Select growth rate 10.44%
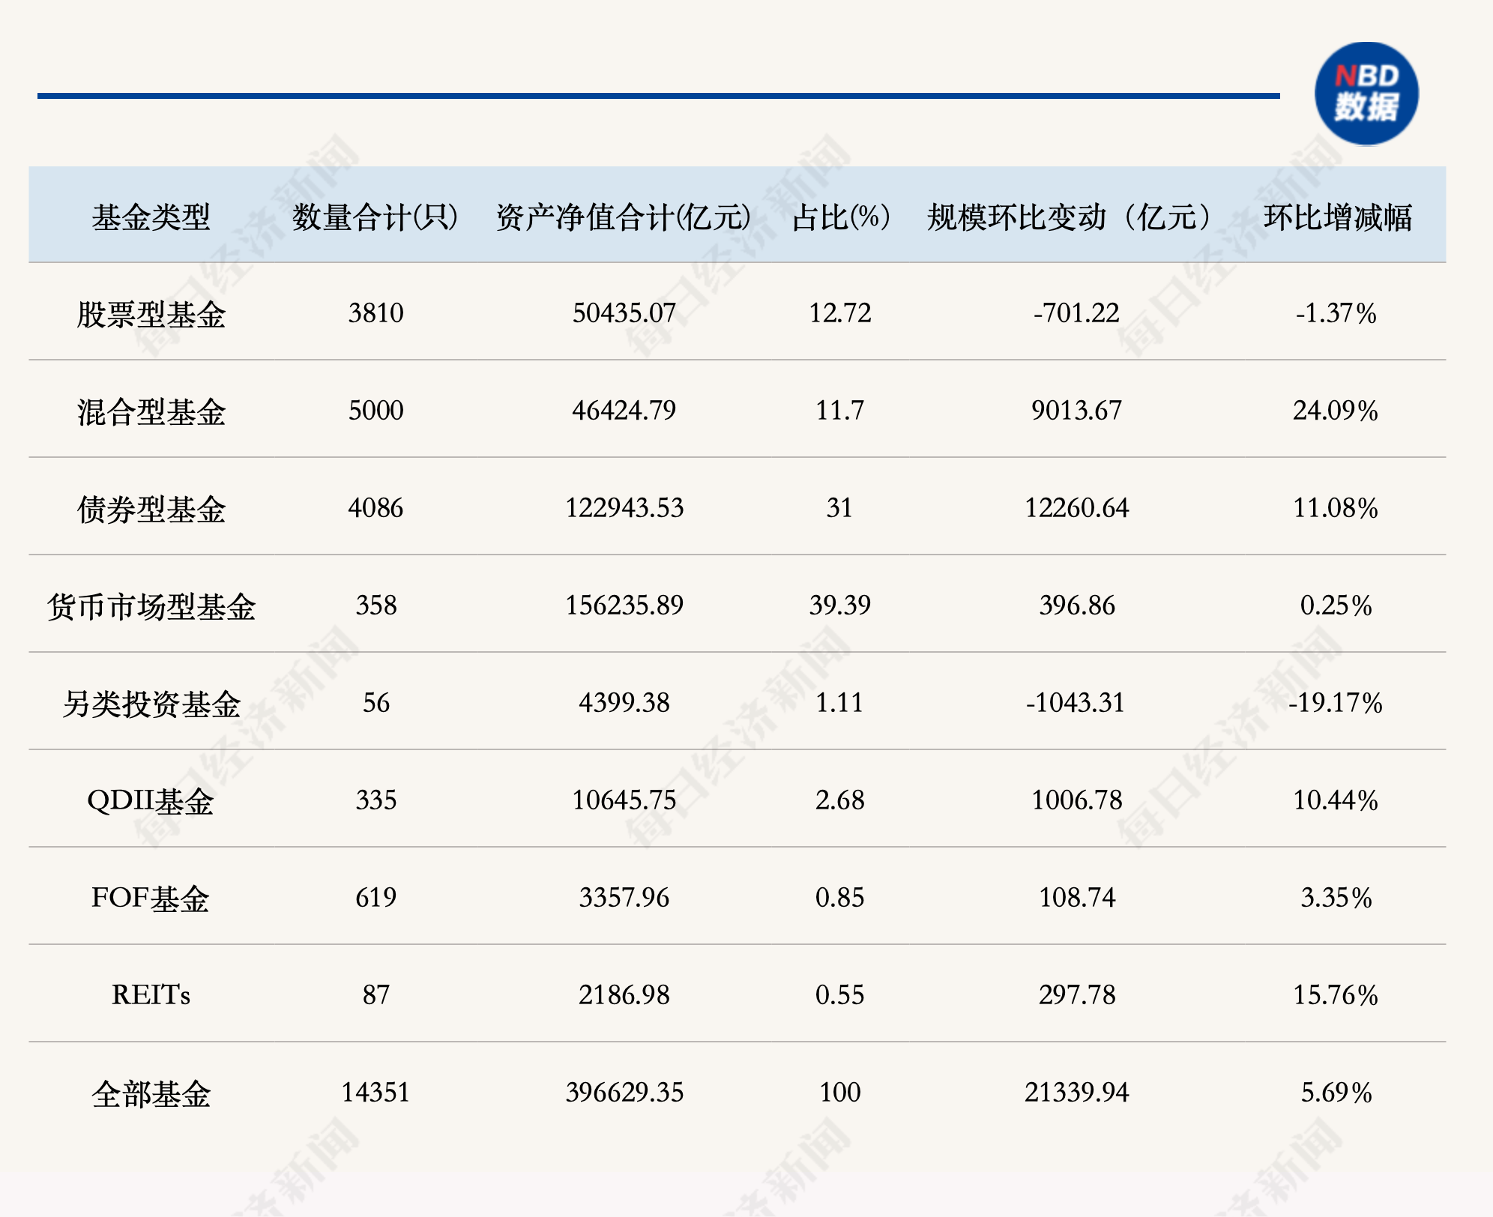Image resolution: width=1493 pixels, height=1217 pixels. coord(1336,800)
